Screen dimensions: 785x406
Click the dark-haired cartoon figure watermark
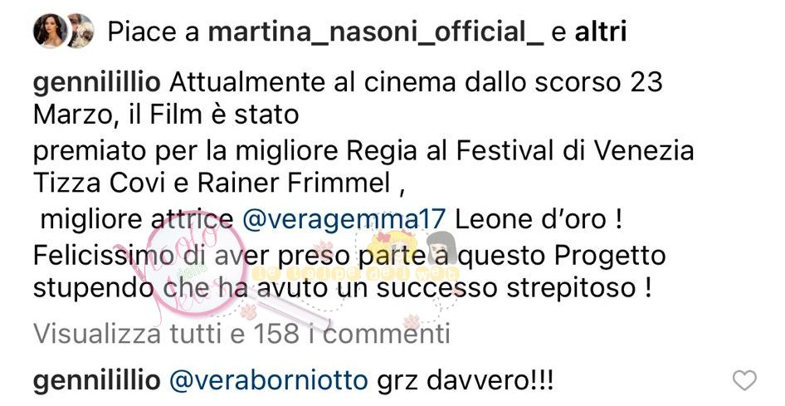441,247
